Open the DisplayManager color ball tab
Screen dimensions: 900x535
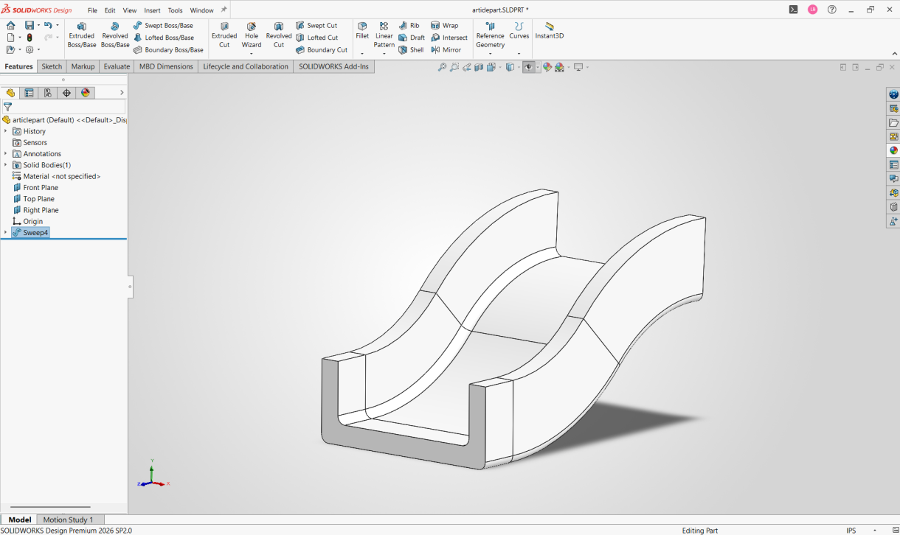click(86, 93)
